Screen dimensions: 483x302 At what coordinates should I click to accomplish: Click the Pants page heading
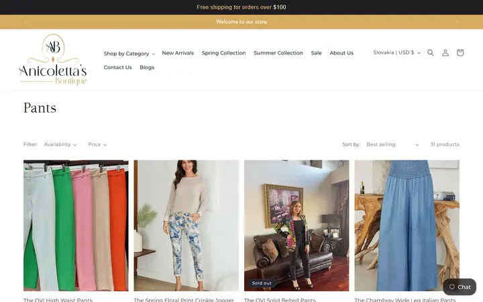coord(40,108)
